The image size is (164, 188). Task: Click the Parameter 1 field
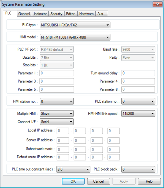[57, 73]
